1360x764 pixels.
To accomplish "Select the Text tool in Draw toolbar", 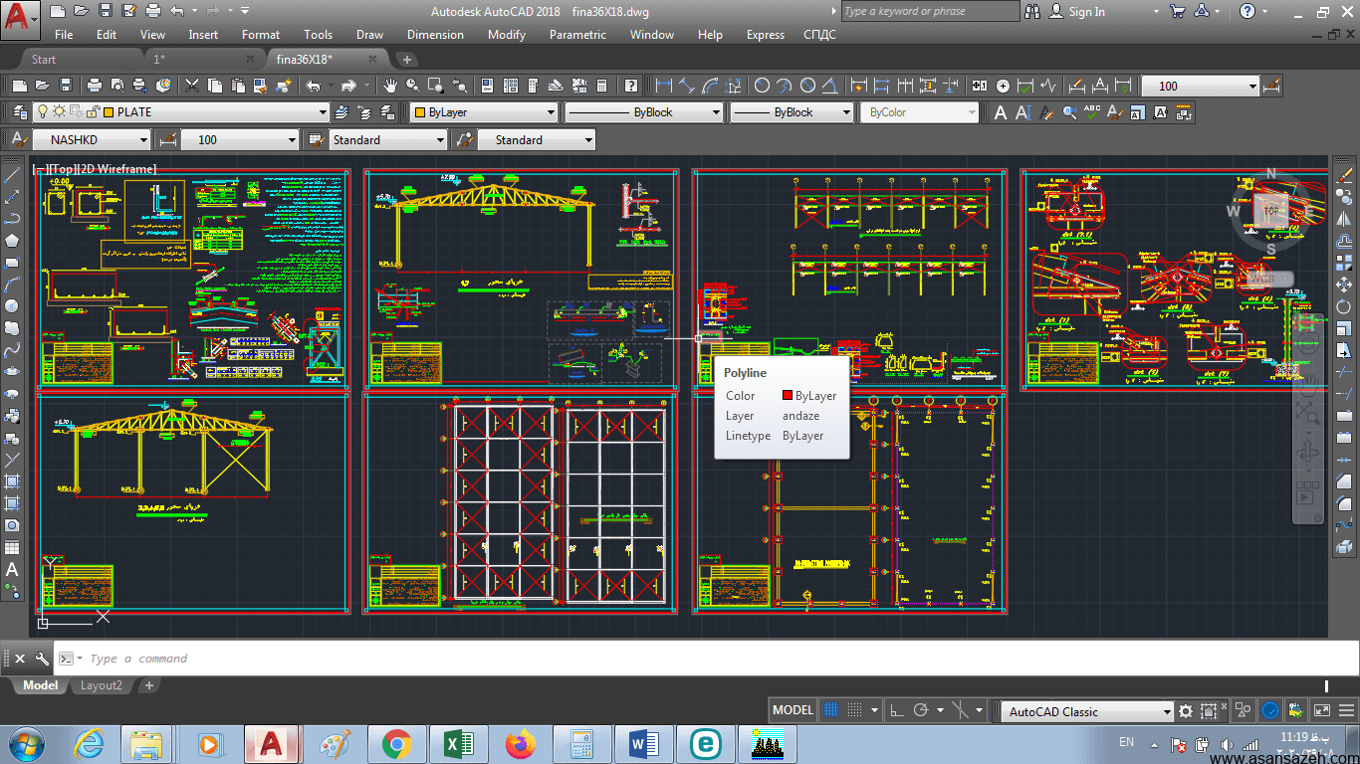I will coord(12,570).
